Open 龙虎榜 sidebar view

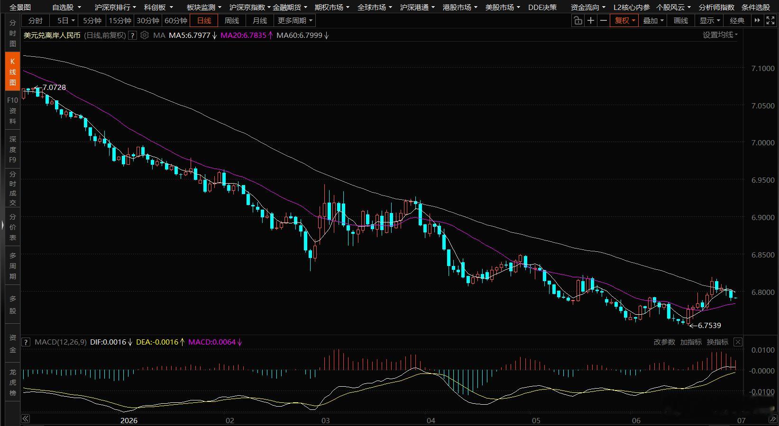point(13,382)
